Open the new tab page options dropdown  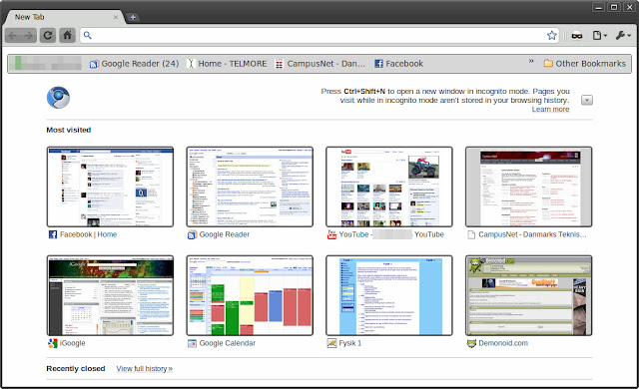(x=587, y=100)
